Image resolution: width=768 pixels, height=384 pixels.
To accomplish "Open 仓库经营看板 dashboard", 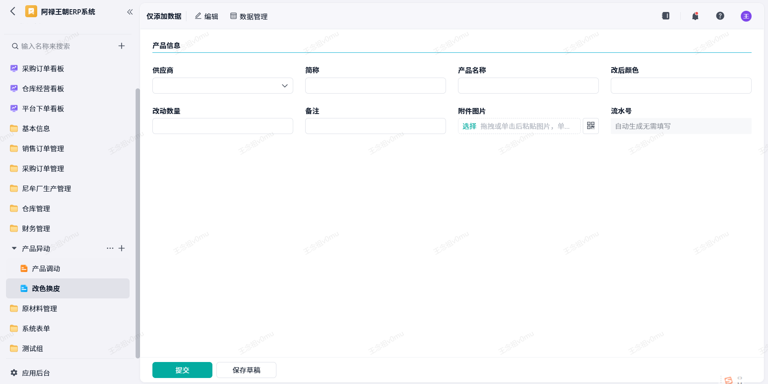I will (68, 88).
